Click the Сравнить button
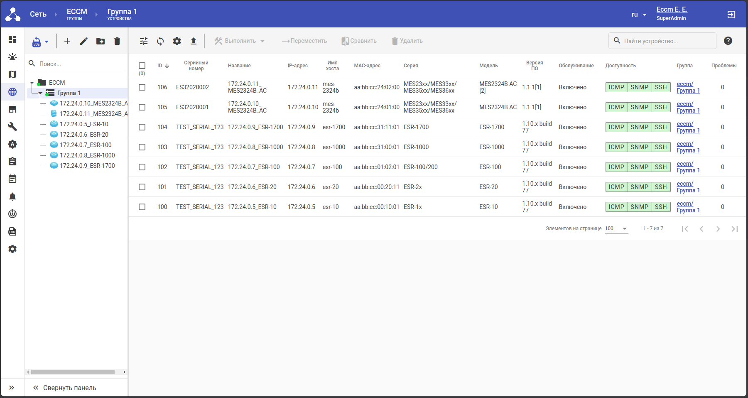 pos(359,41)
